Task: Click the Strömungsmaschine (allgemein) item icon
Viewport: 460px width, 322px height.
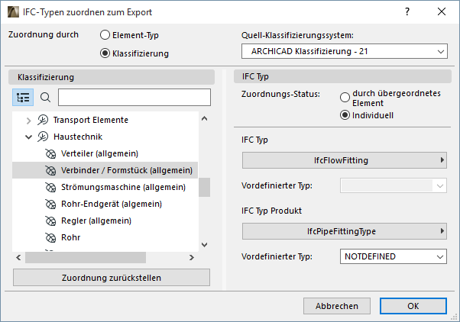Action: (x=51, y=187)
